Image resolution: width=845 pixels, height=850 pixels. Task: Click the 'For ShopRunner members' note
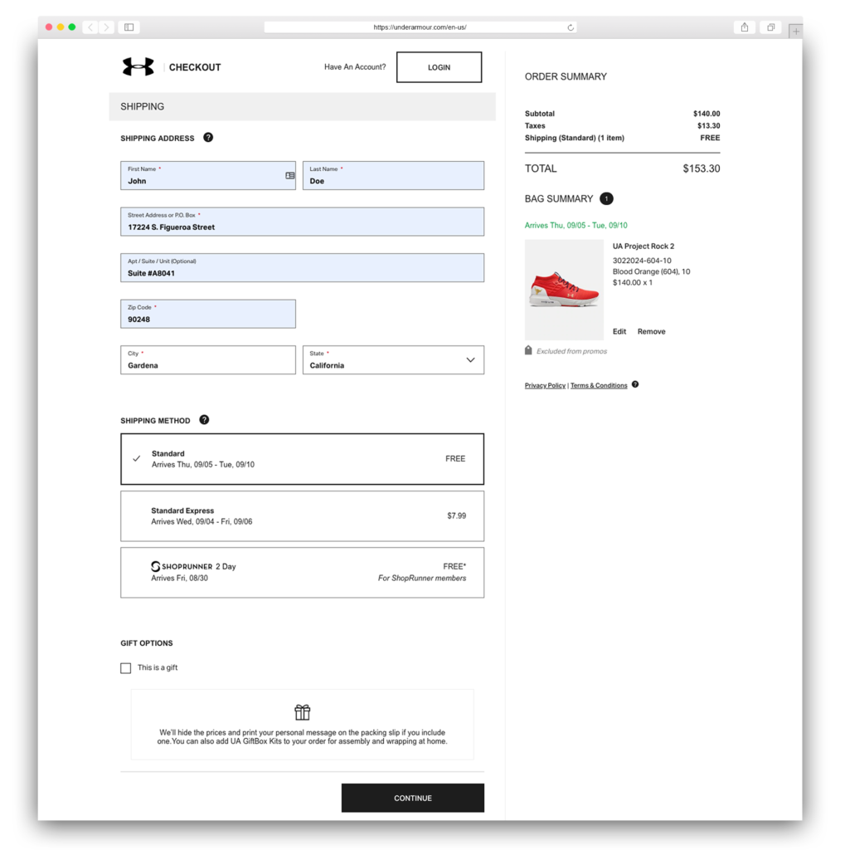[422, 579]
